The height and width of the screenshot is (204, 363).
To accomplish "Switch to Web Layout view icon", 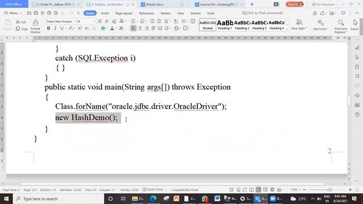I will pyautogui.click(x=272, y=190).
